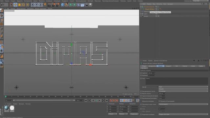This screenshot has height=118, width=210.
Task: Open the bottommost dropdown in attributes
Action: pos(183,114)
